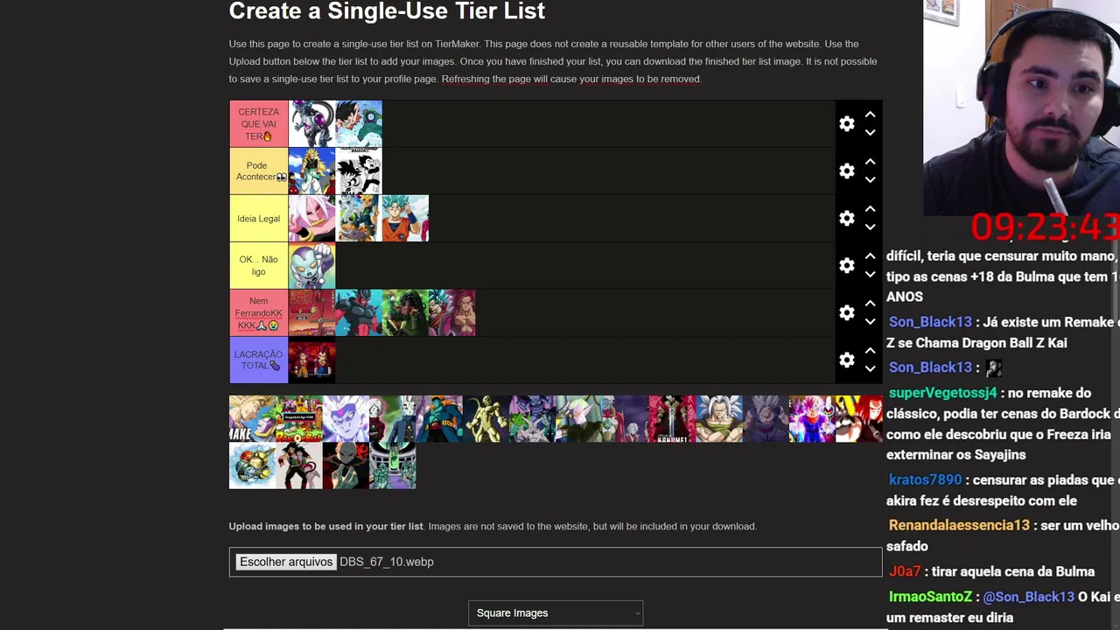Open kratos7890's chat profile
1120x630 pixels.
pos(925,480)
